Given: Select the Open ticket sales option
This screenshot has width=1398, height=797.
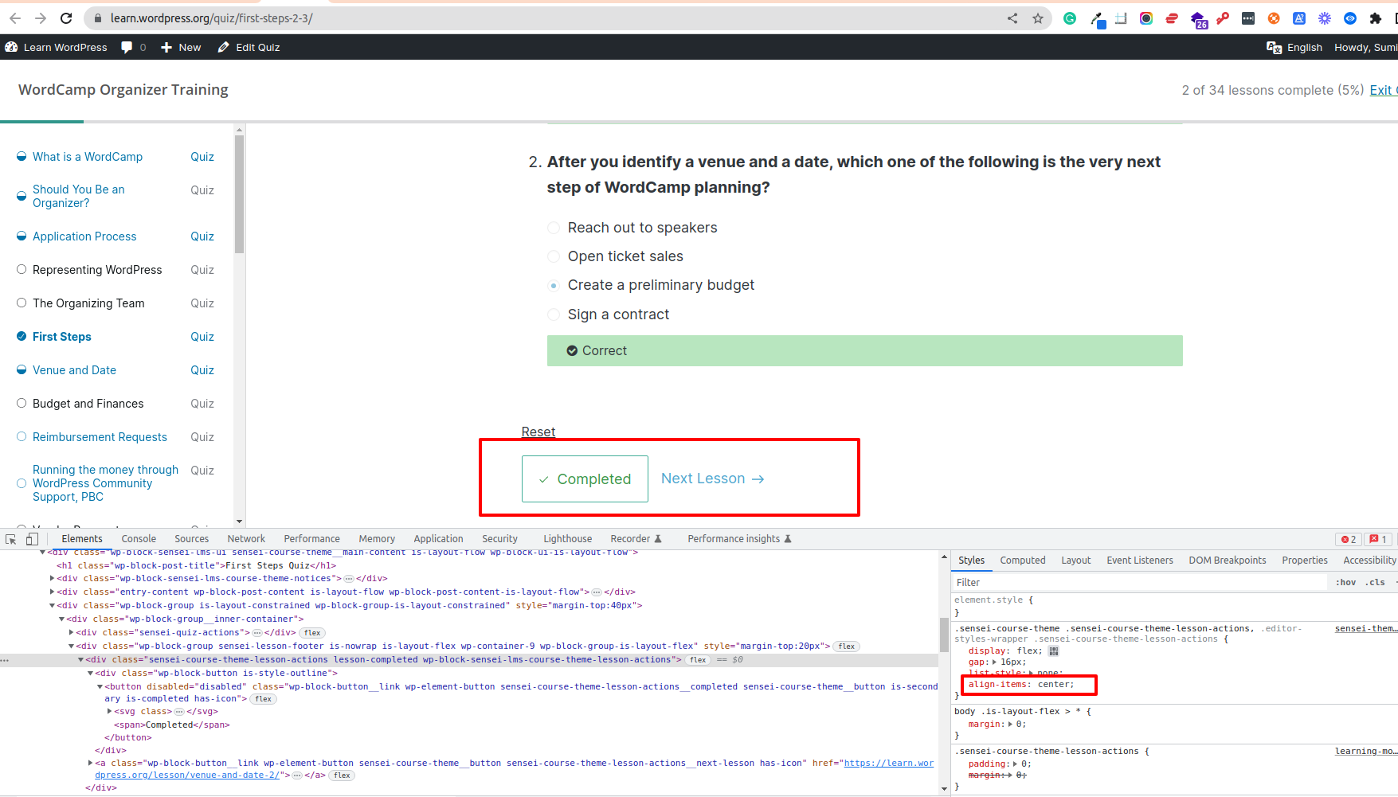Looking at the screenshot, I should click(x=554, y=256).
